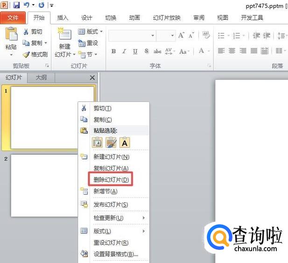
Task: Click the Cut (剪切) ribbon button
Action: [33, 32]
